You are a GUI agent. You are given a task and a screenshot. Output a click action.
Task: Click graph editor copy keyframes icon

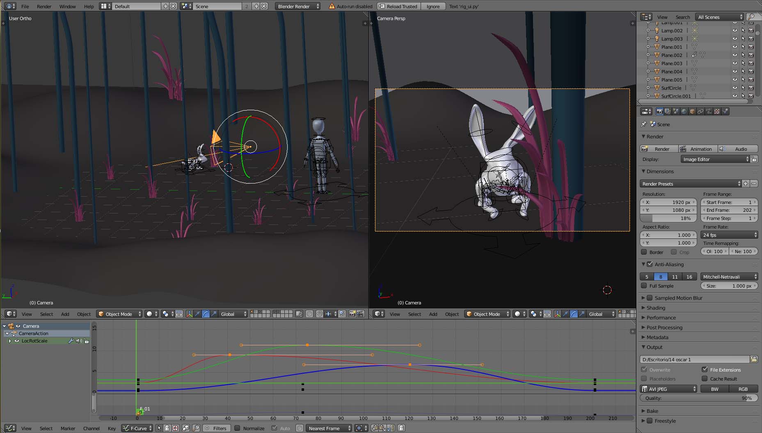pos(374,428)
